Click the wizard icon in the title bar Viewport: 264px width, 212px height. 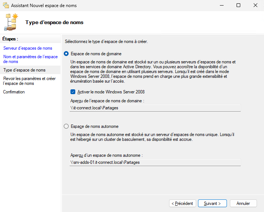pyautogui.click(x=6, y=6)
